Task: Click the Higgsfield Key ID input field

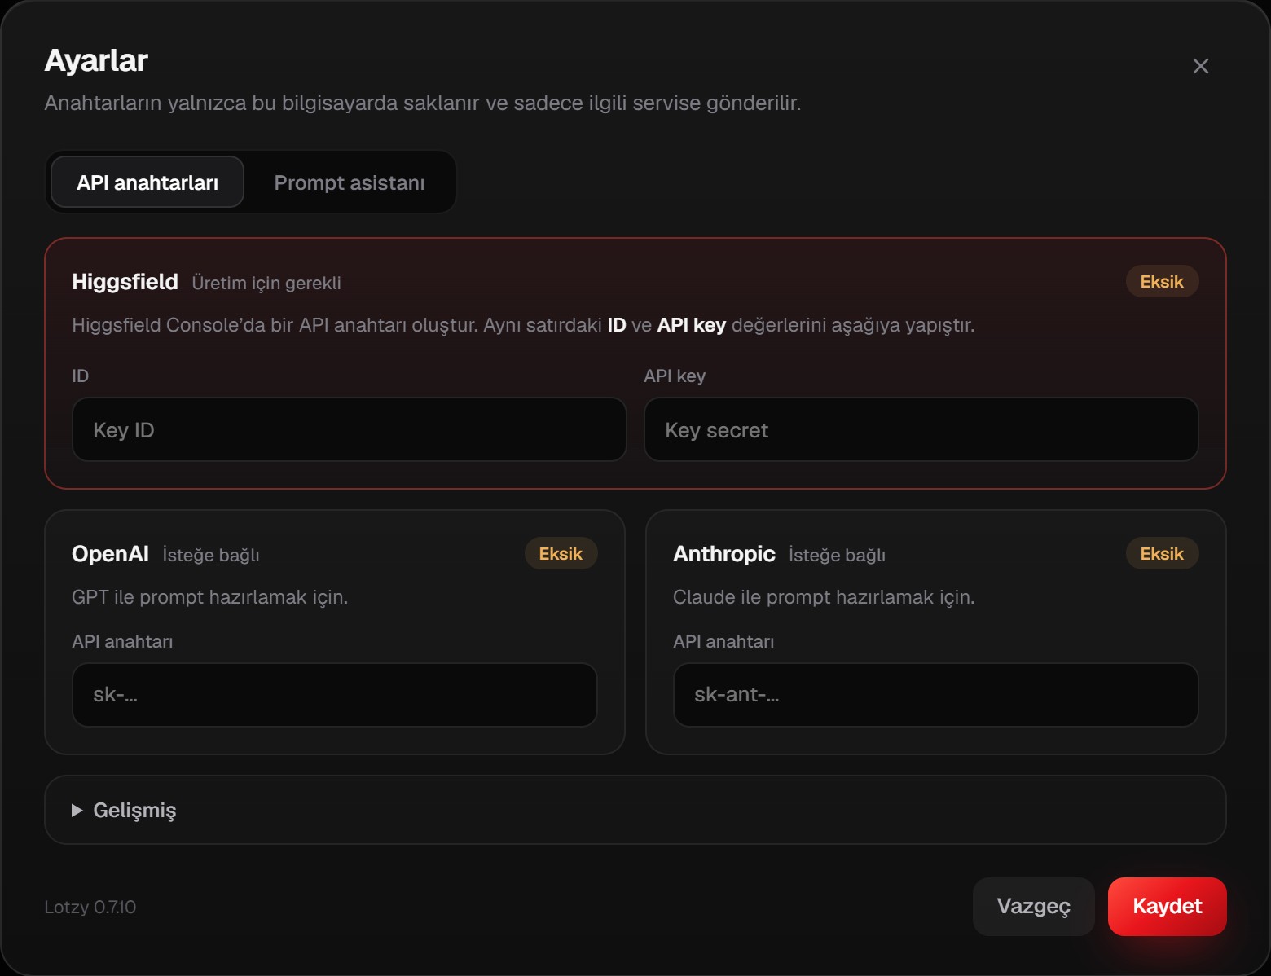Action: coord(350,429)
